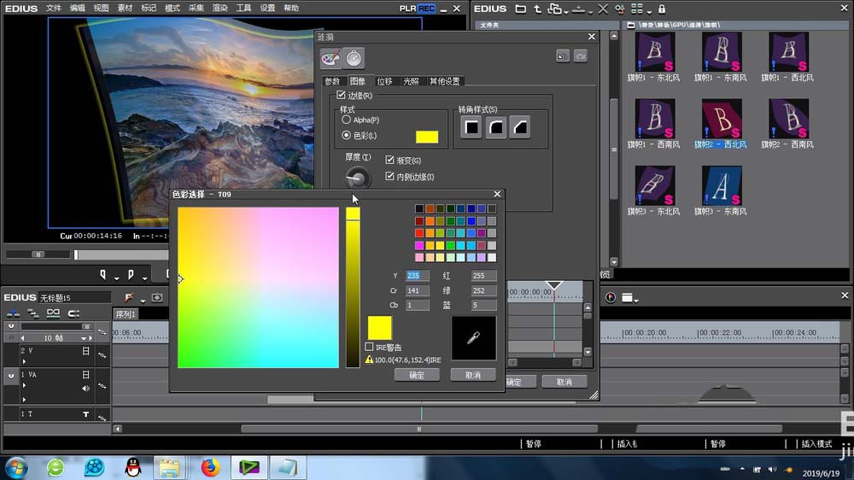Pick color with the eyedropper tool
This screenshot has height=480, width=854.
pyautogui.click(x=473, y=338)
